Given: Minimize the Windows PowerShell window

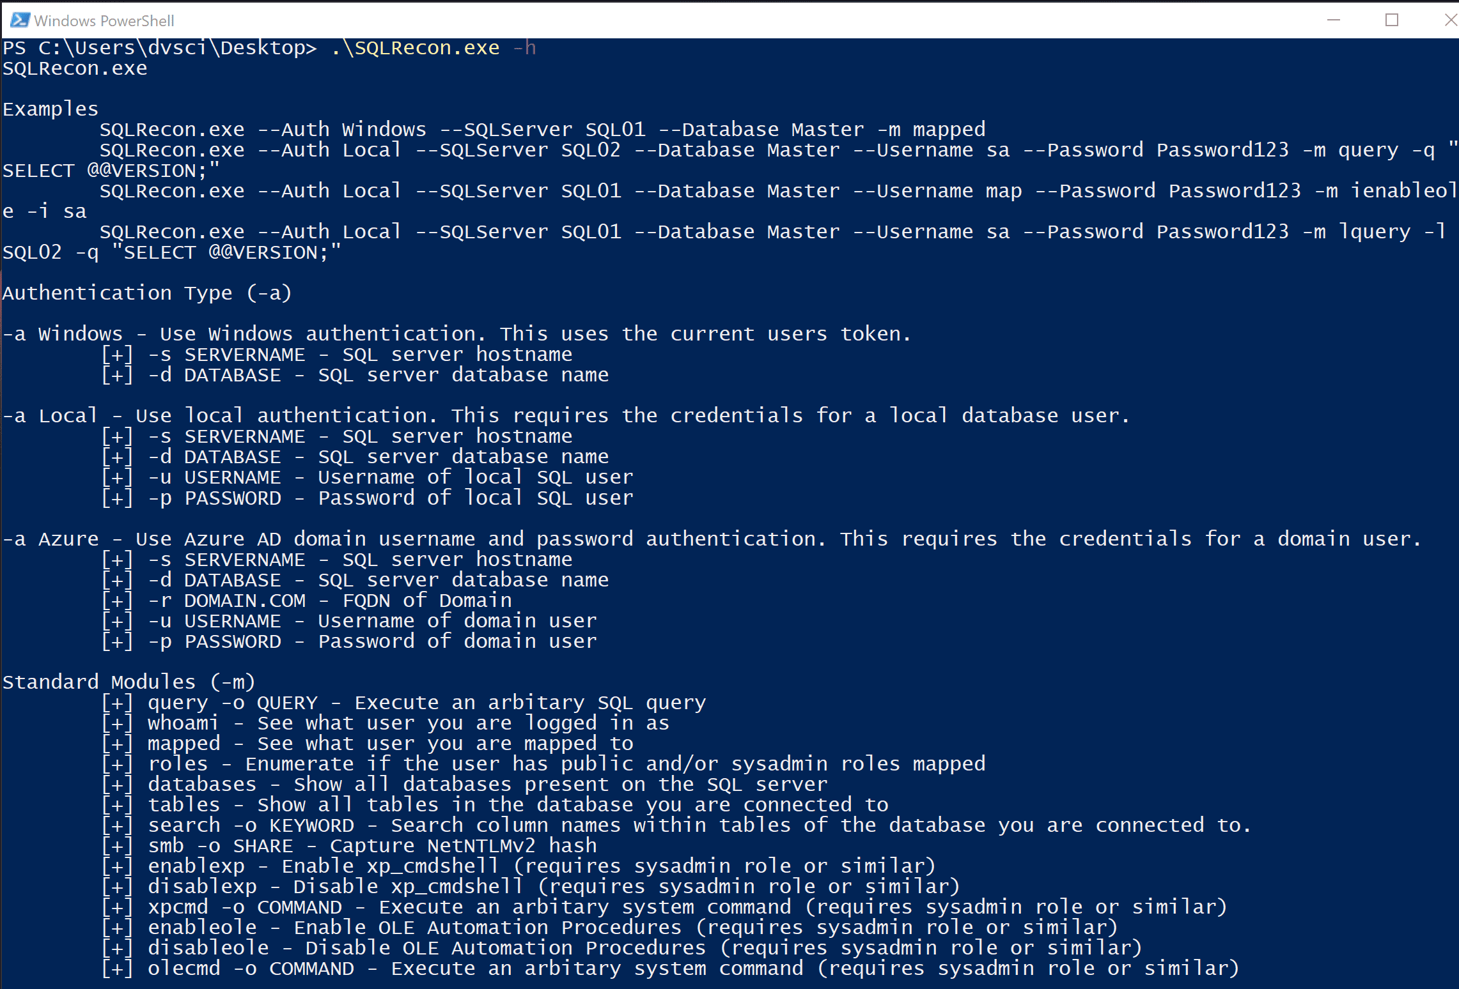Looking at the screenshot, I should pos(1333,20).
